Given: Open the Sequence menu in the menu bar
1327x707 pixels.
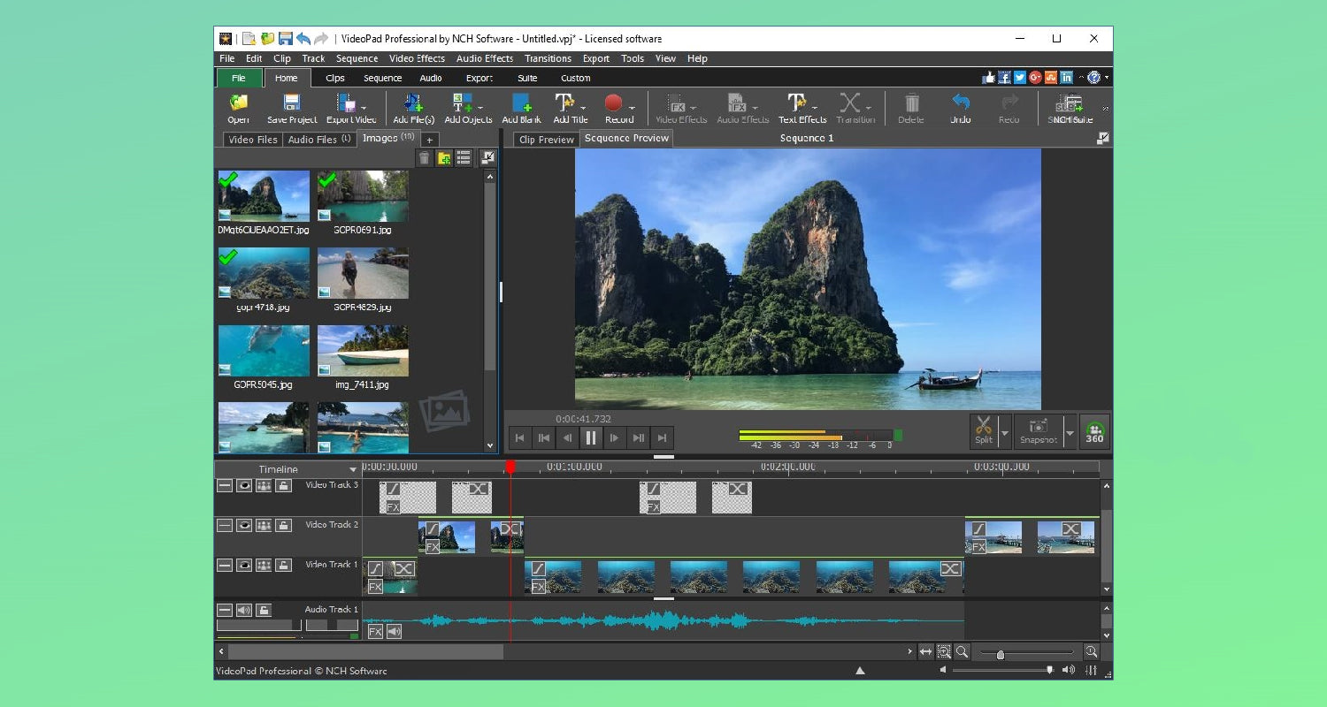Looking at the screenshot, I should click(x=357, y=58).
